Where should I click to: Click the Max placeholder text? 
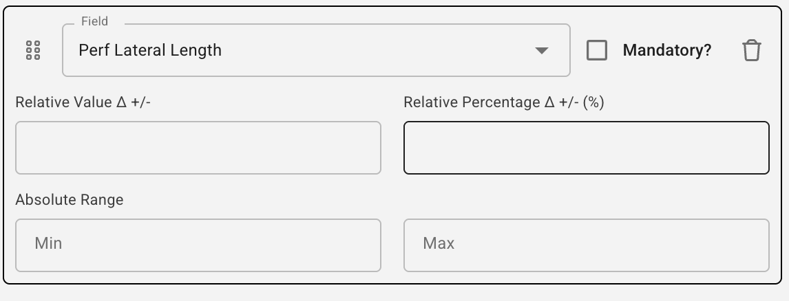(439, 243)
